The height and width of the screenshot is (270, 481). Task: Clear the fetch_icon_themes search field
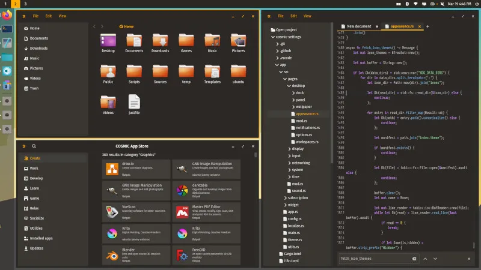[414, 259]
